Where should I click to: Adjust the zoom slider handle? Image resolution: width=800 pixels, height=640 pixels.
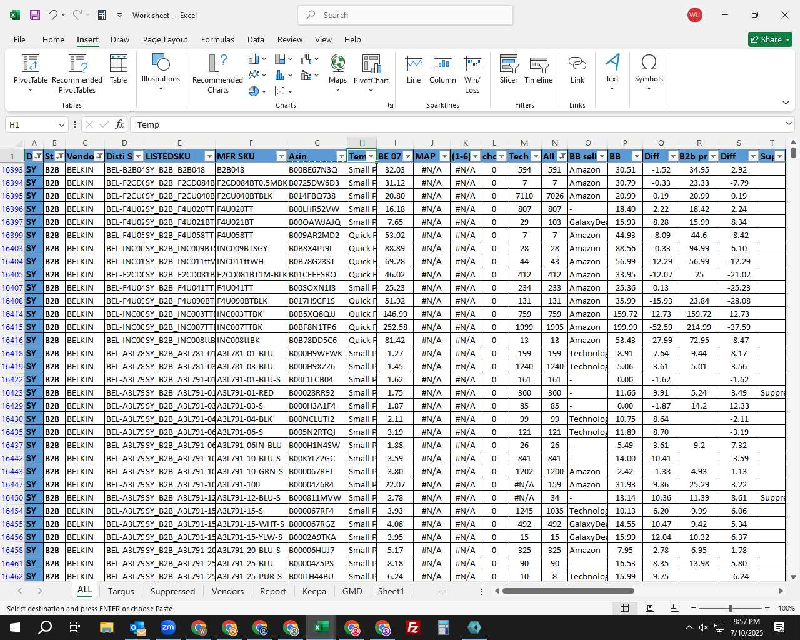pos(730,608)
